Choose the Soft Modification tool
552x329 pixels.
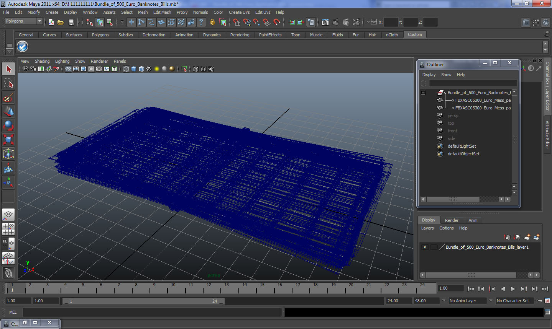[x=8, y=168]
